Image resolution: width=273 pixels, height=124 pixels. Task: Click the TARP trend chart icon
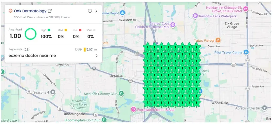95,50
